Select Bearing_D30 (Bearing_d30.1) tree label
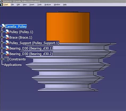Viewport: 126px width, 111px height. point(31,48)
